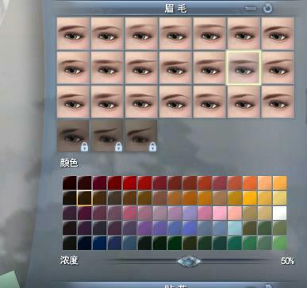Pick the light pink color swatch

pos(220,213)
